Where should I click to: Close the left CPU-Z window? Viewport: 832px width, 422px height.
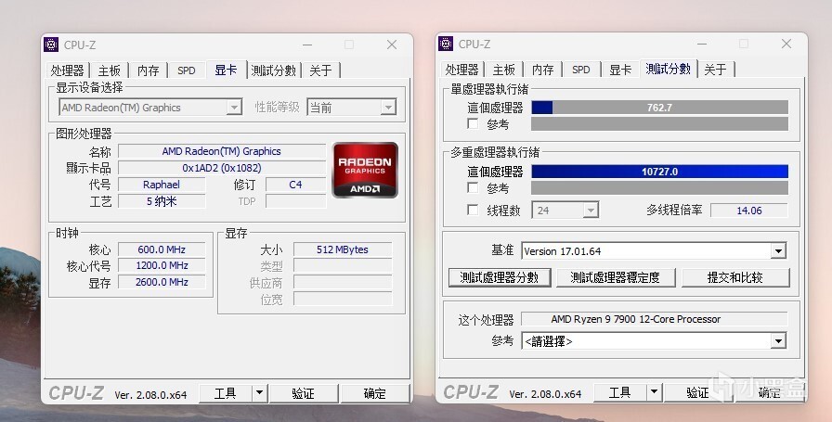point(392,45)
